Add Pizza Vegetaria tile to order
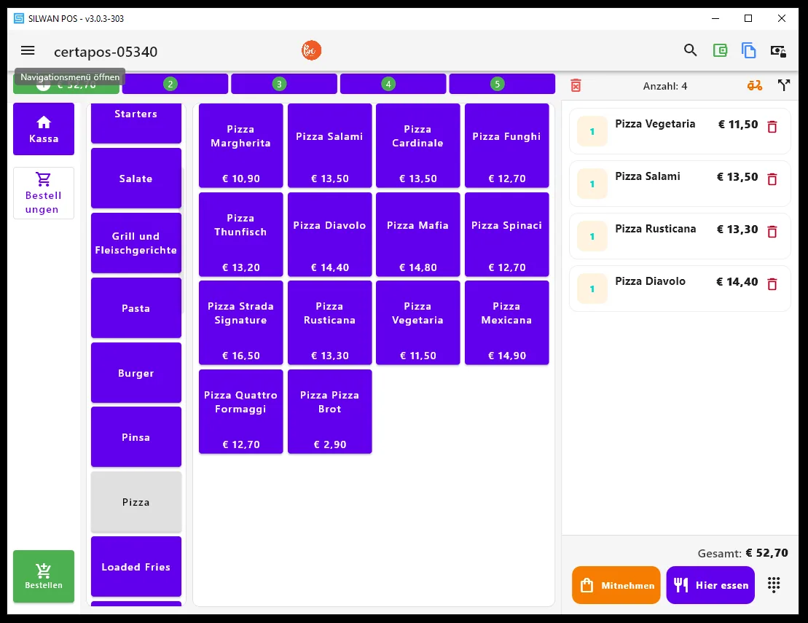 click(x=418, y=323)
